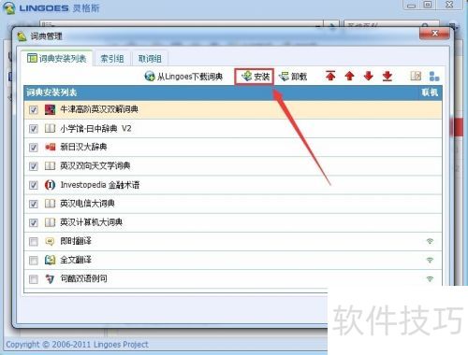Uncheck 牛津高阶英汉双解词典 checkbox
Screen dimensions: 468x355
[x=33, y=110]
